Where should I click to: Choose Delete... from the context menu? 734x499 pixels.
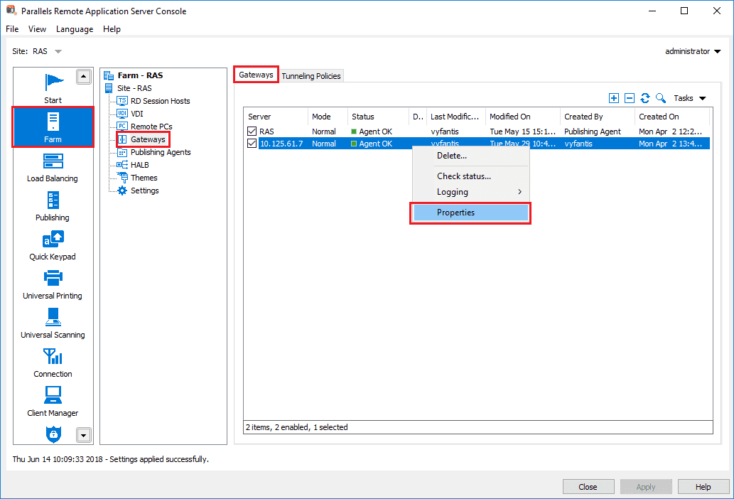pyautogui.click(x=452, y=156)
